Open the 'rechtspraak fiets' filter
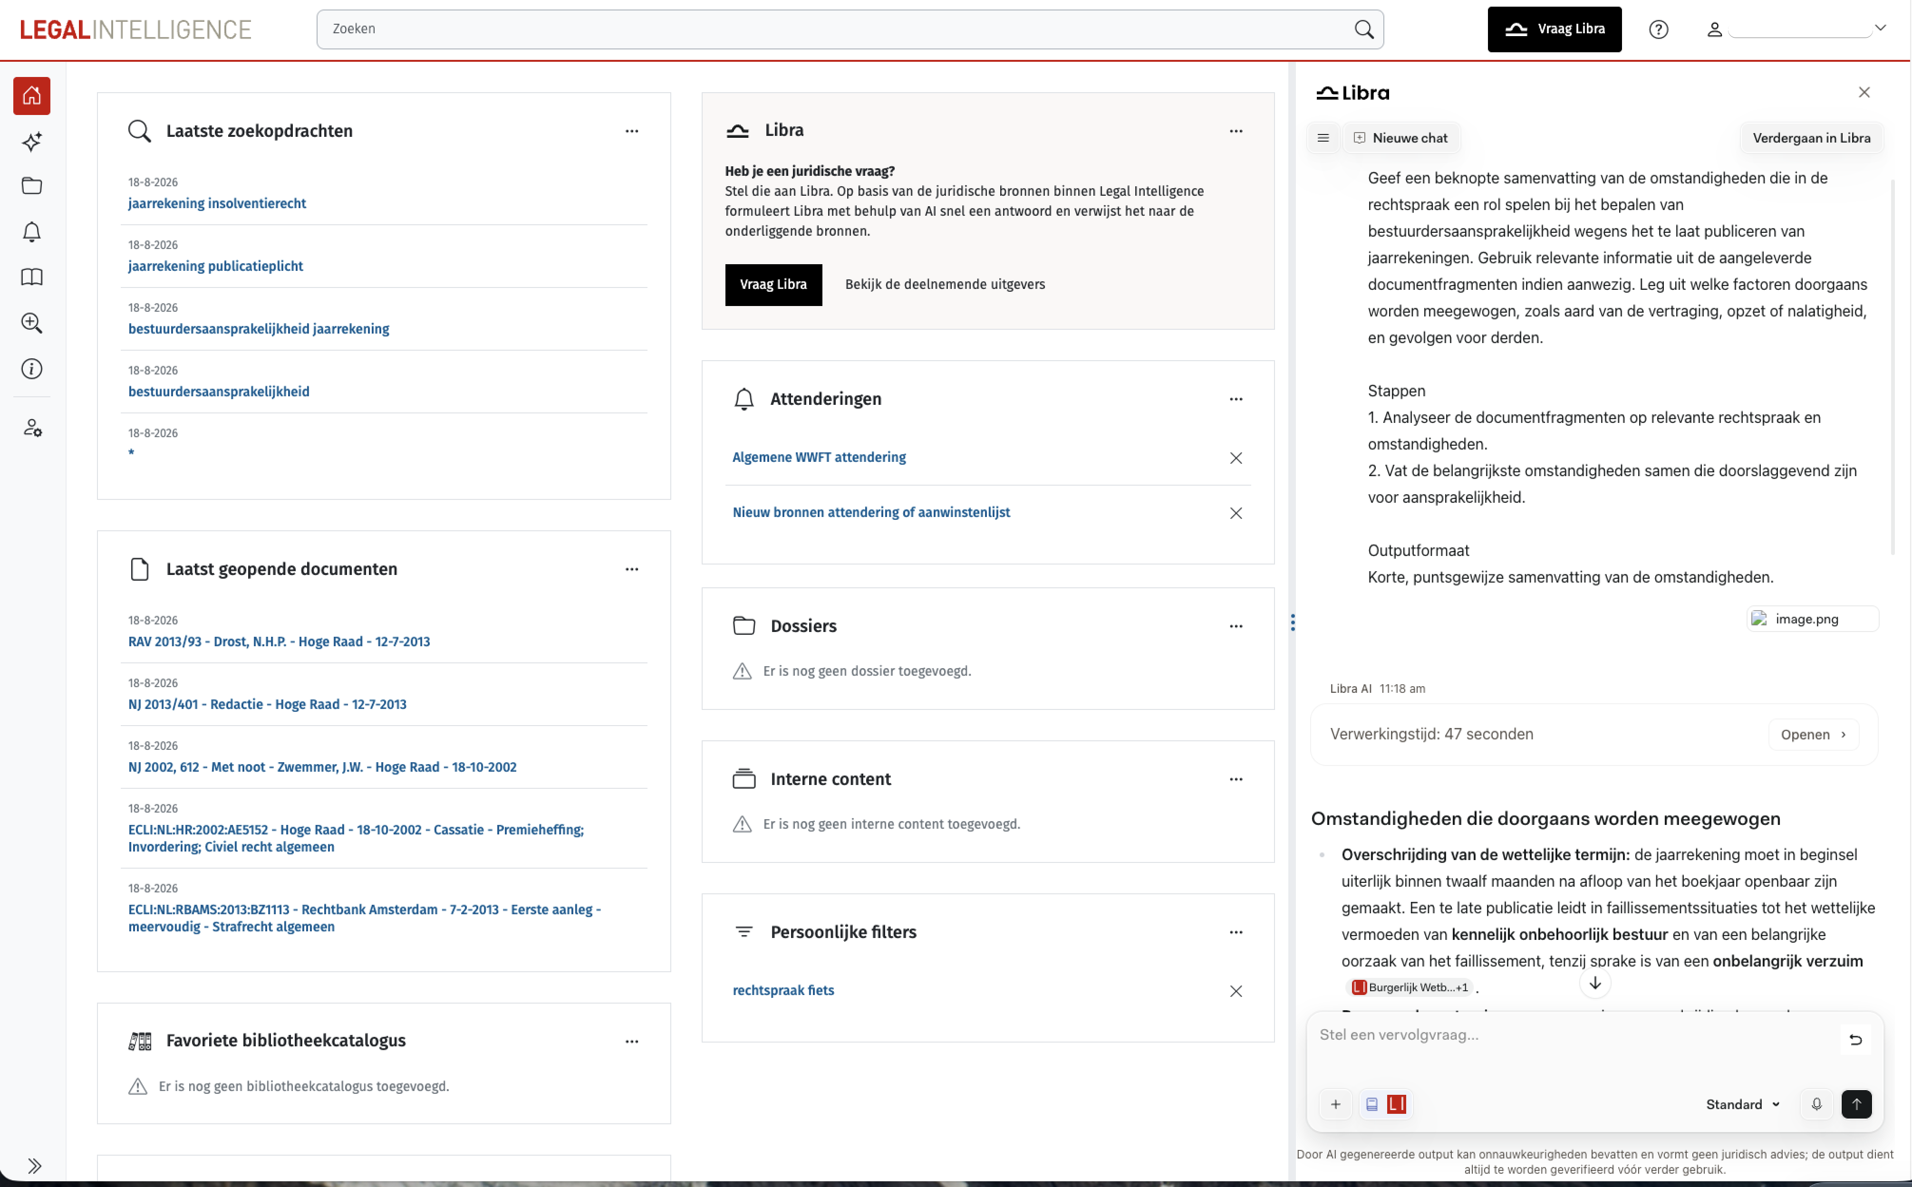Viewport: 1912px width, 1187px height. coord(783,990)
